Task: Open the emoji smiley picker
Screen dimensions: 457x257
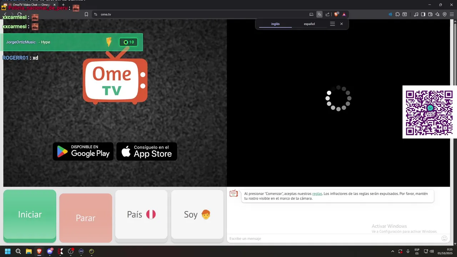Action: pyautogui.click(x=444, y=238)
